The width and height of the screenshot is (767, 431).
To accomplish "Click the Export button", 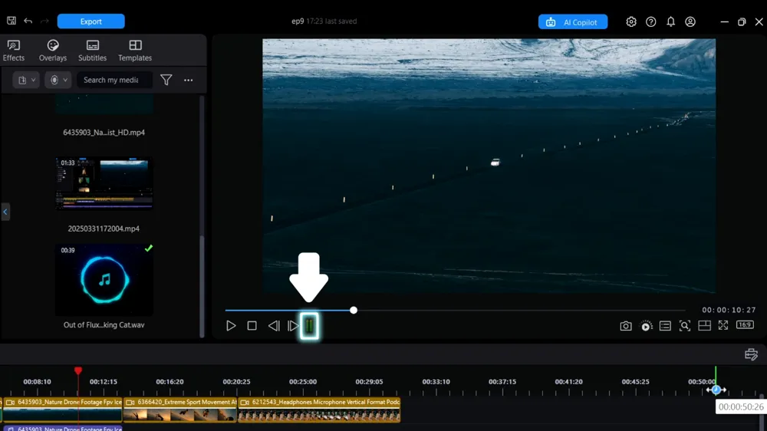I will click(x=91, y=21).
